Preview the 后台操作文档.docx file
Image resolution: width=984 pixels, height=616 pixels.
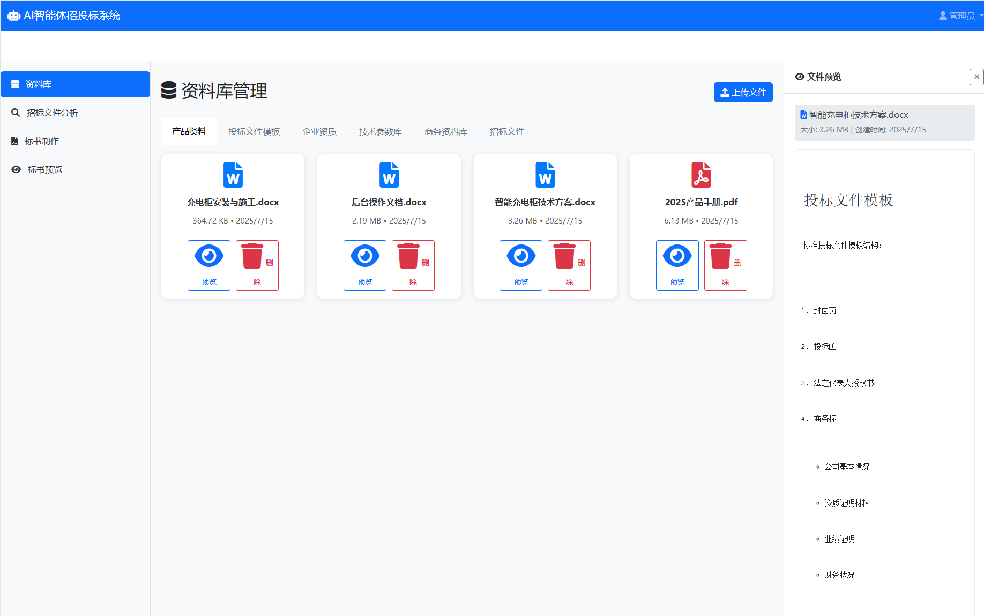click(364, 265)
